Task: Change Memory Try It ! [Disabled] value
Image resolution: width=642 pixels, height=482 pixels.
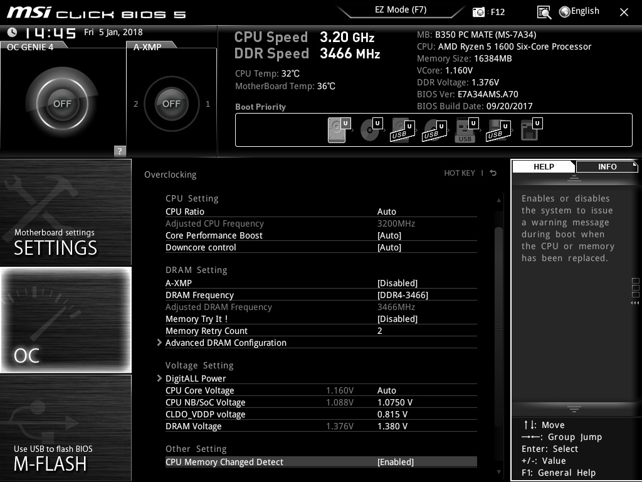Action: click(x=397, y=319)
